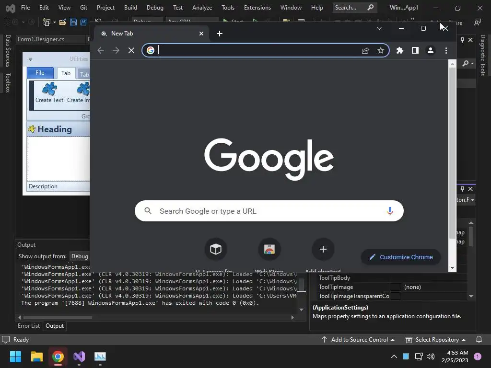Expand the New Project dropdown arrow
The height and width of the screenshot is (368, 491).
click(x=55, y=22)
